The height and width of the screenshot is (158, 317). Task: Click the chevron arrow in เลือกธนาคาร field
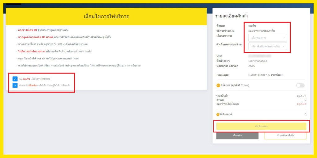pos(284,38)
